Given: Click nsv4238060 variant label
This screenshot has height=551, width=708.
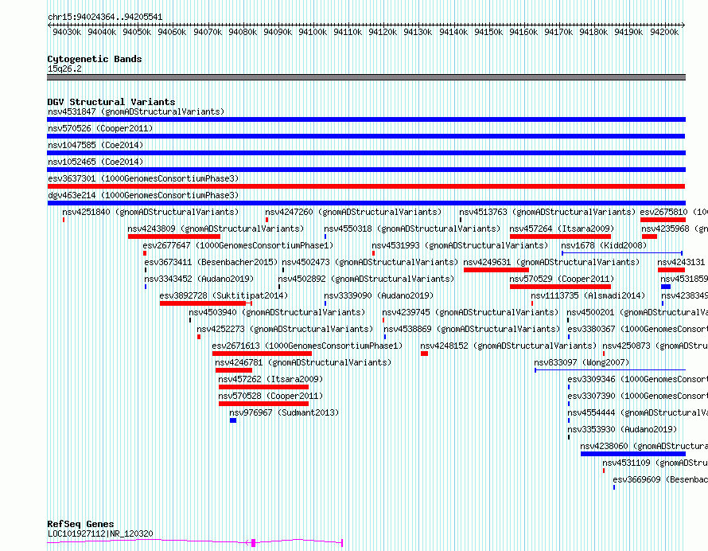Looking at the screenshot, I should tap(644, 446).
